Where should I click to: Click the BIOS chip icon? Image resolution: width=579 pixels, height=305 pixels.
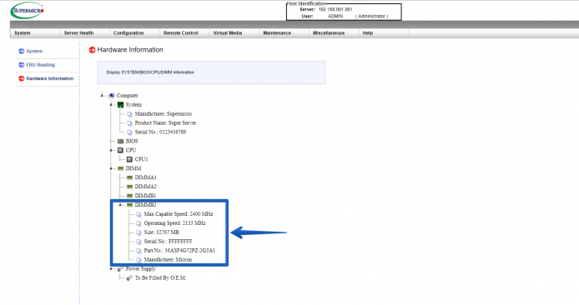coord(120,142)
